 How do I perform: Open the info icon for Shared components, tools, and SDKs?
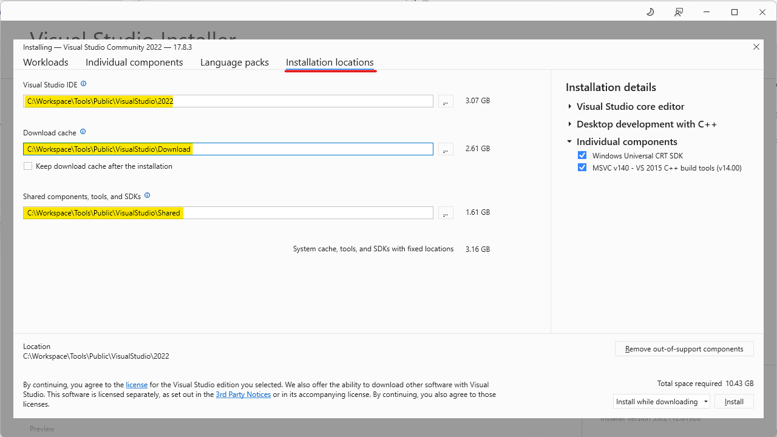[147, 195]
